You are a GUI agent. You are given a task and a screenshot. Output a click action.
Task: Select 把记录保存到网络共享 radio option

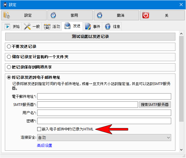click(9, 67)
